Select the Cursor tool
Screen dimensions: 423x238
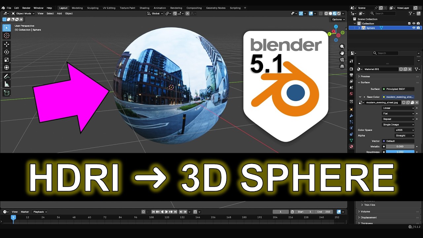point(7,36)
